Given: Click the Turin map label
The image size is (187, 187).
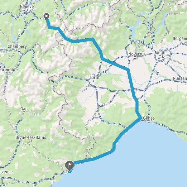Looking at the screenshot, I should 94,78.
